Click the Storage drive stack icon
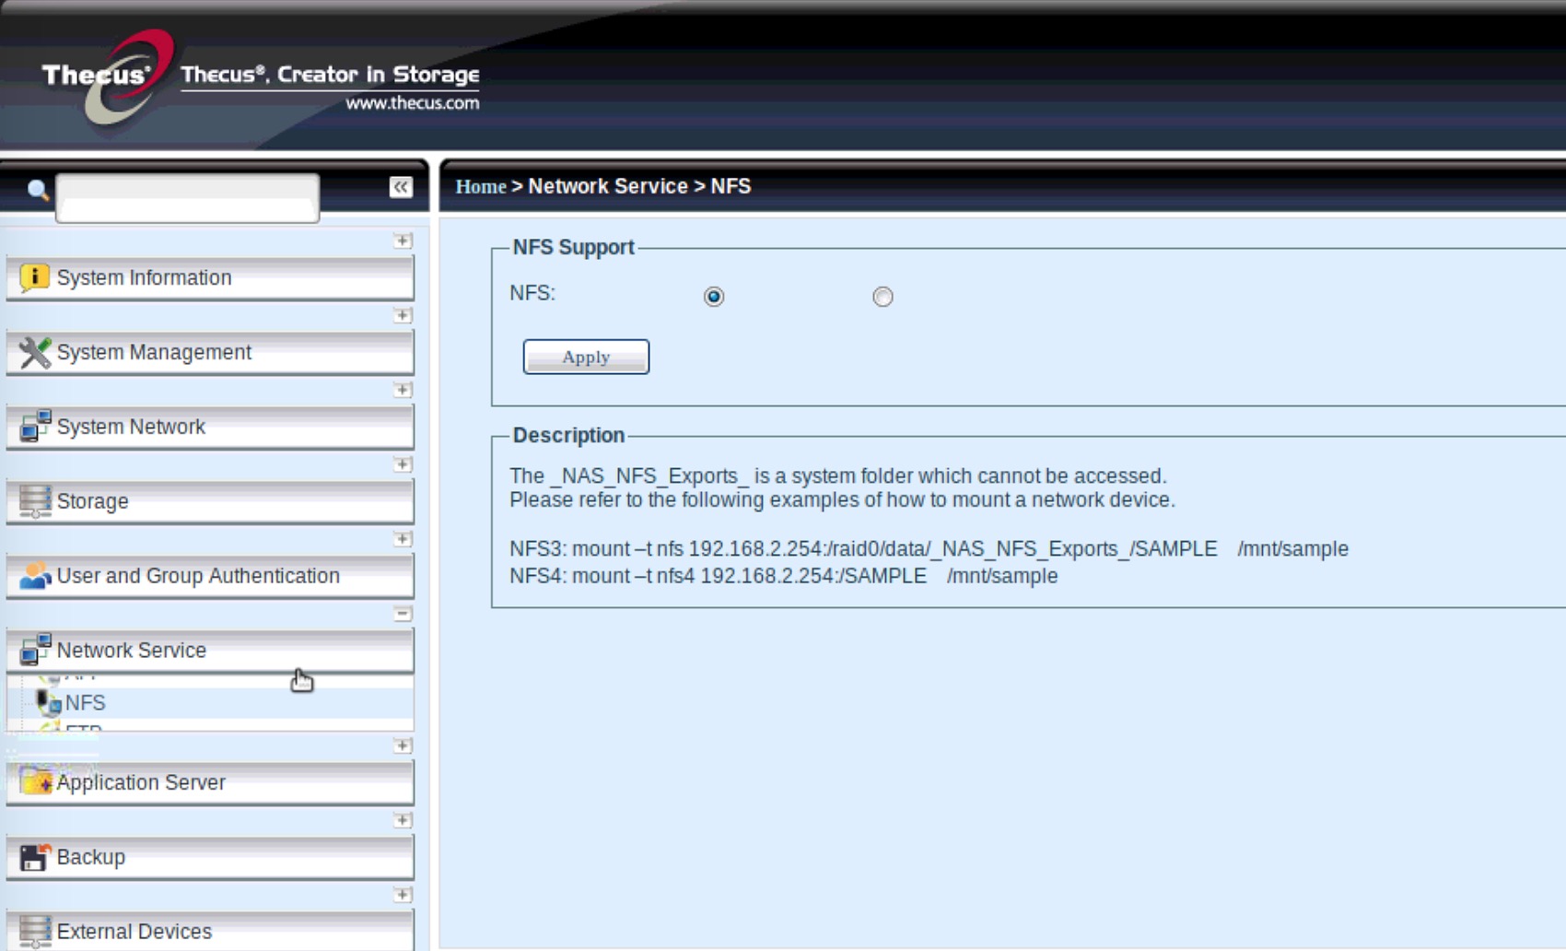Image resolution: width=1566 pixels, height=951 pixels. point(34,501)
